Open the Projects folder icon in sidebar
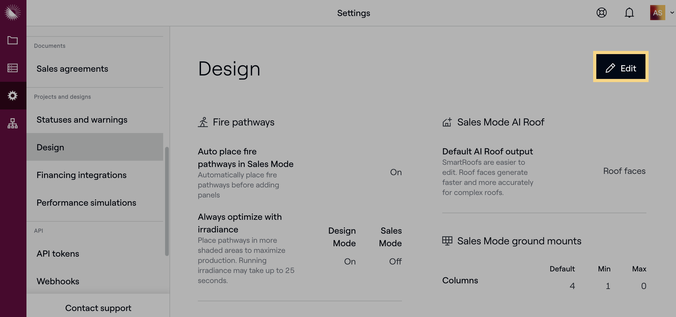Screen dimensions: 676x317 tap(13, 40)
